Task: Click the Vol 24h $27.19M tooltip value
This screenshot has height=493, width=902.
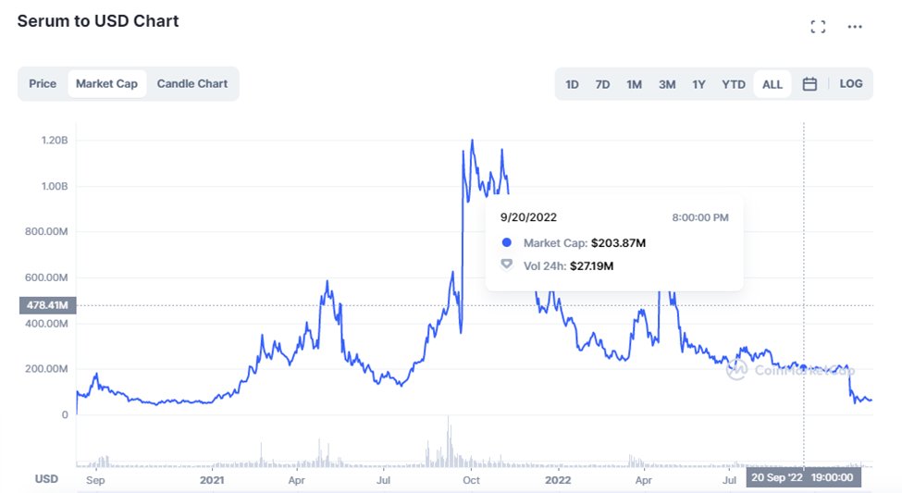Action: pyautogui.click(x=591, y=265)
